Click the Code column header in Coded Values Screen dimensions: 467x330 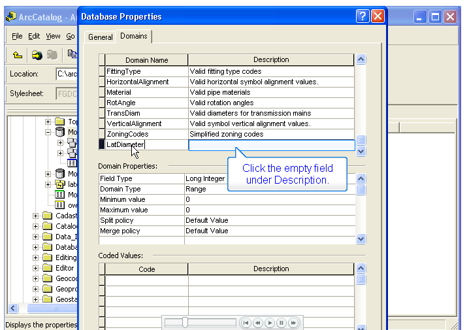pyautogui.click(x=146, y=269)
